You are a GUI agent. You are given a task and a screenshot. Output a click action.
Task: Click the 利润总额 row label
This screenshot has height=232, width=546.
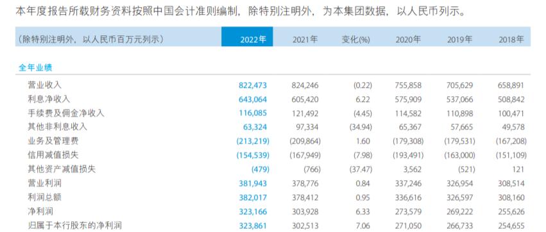44,197
